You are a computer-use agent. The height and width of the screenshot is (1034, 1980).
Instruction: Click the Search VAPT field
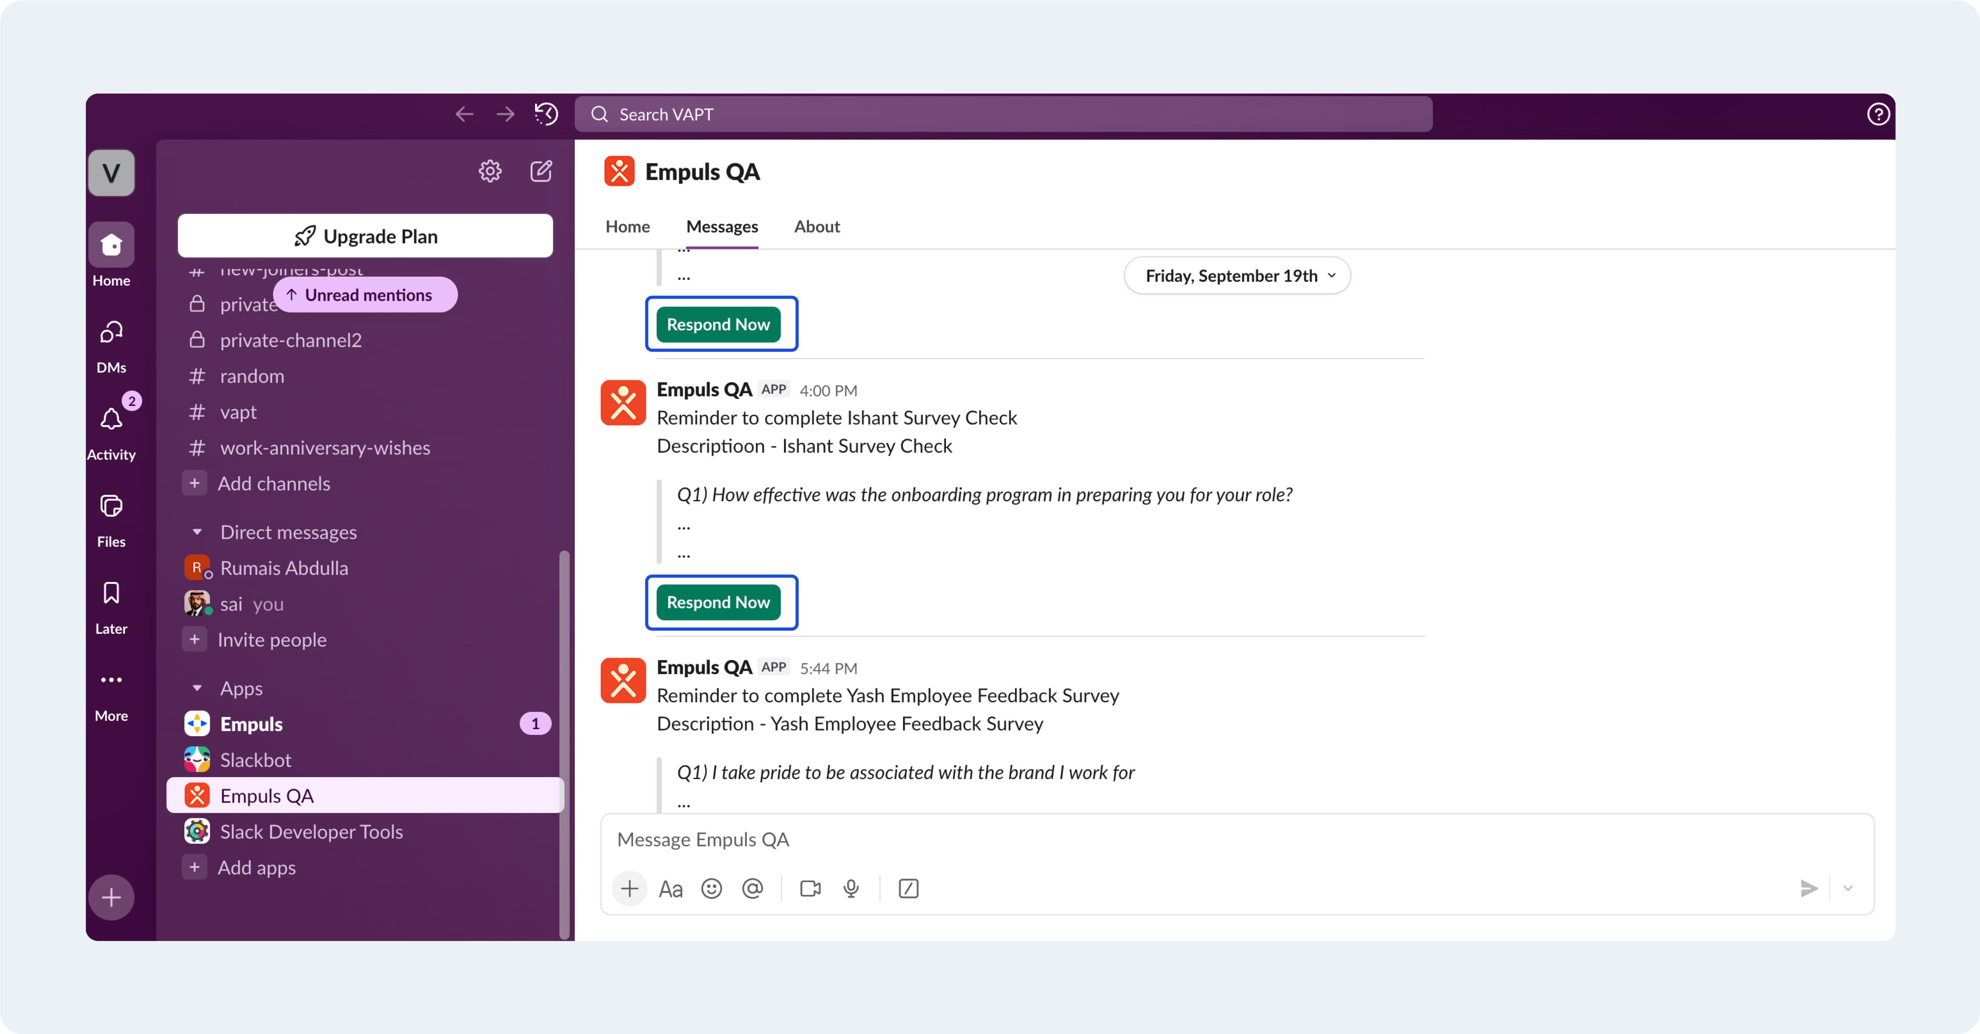tap(1003, 115)
